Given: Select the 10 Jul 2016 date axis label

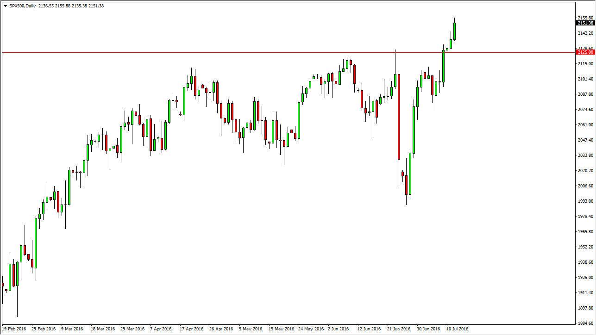Looking at the screenshot, I should [x=457, y=329].
